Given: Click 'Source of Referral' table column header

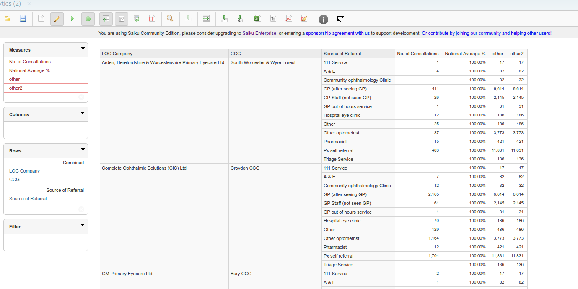Looking at the screenshot, I should pos(358,54).
